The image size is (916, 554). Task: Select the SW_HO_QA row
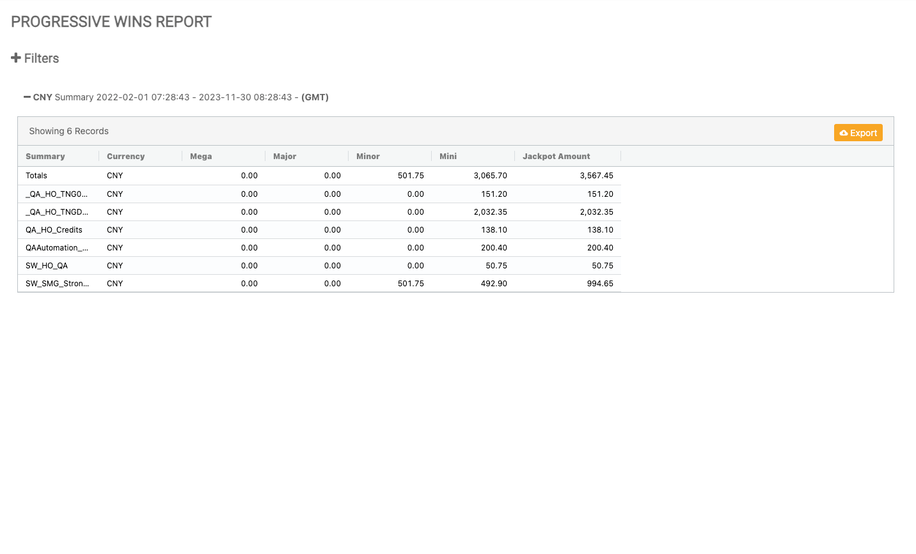47,266
